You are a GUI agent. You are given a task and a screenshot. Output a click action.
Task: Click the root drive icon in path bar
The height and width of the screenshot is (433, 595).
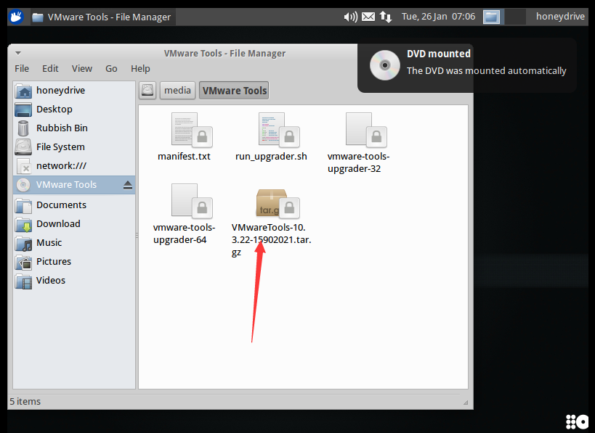[147, 91]
